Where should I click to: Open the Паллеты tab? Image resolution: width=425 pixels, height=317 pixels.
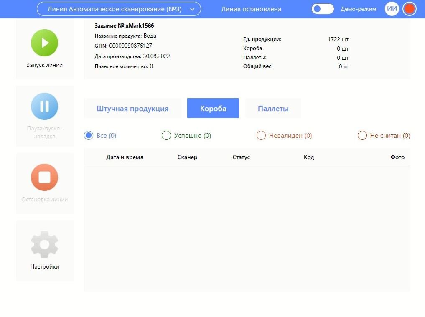pos(273,108)
